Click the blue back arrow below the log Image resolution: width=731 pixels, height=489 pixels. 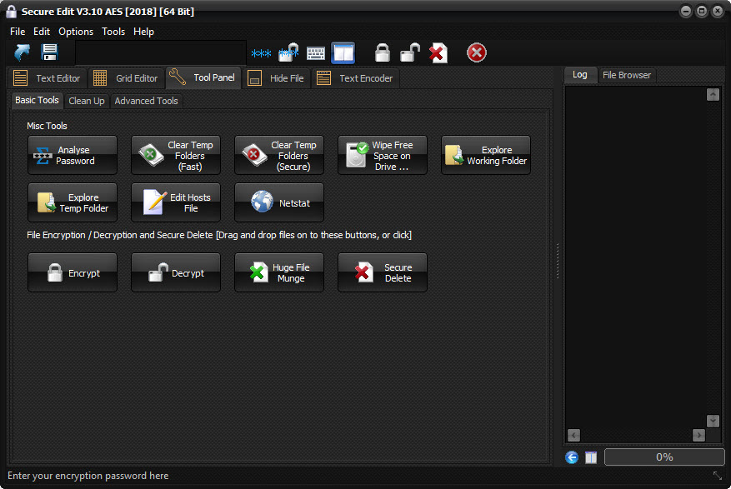pyautogui.click(x=572, y=457)
